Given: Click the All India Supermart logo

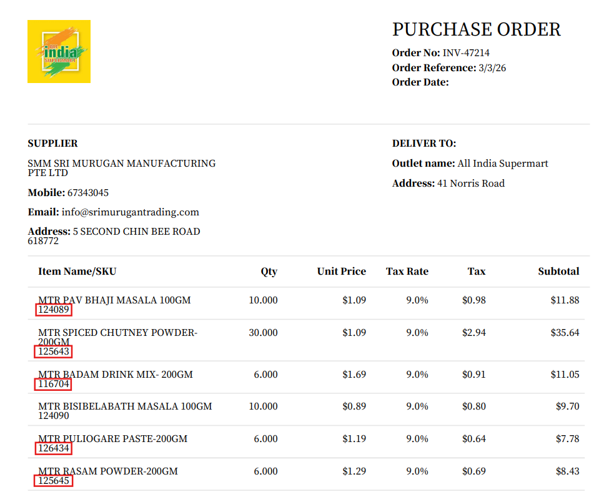Looking at the screenshot, I should pos(59,51).
